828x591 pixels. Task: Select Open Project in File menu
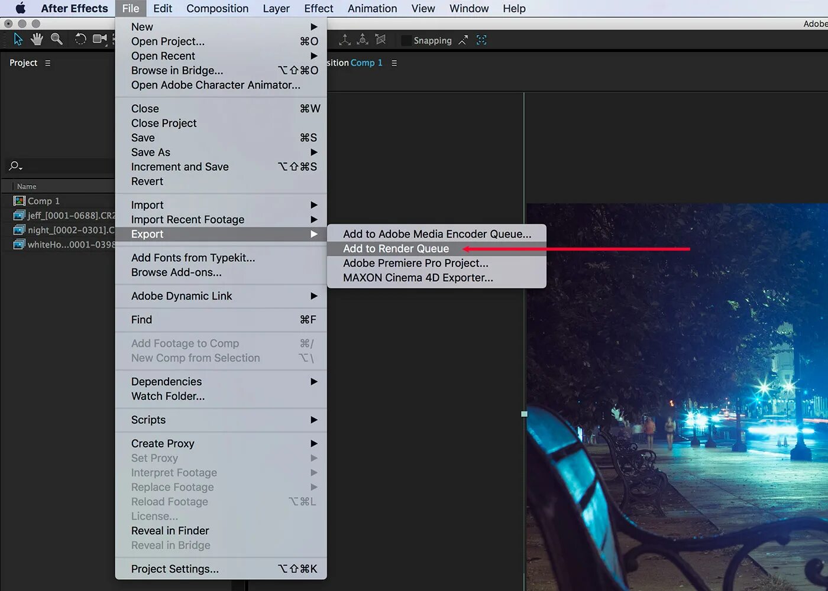(221, 41)
